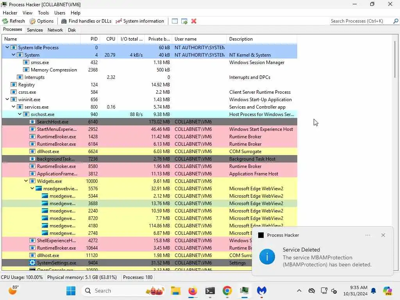Click the search magnifier icon
The width and height of the screenshot is (400, 300).
click(395, 21)
